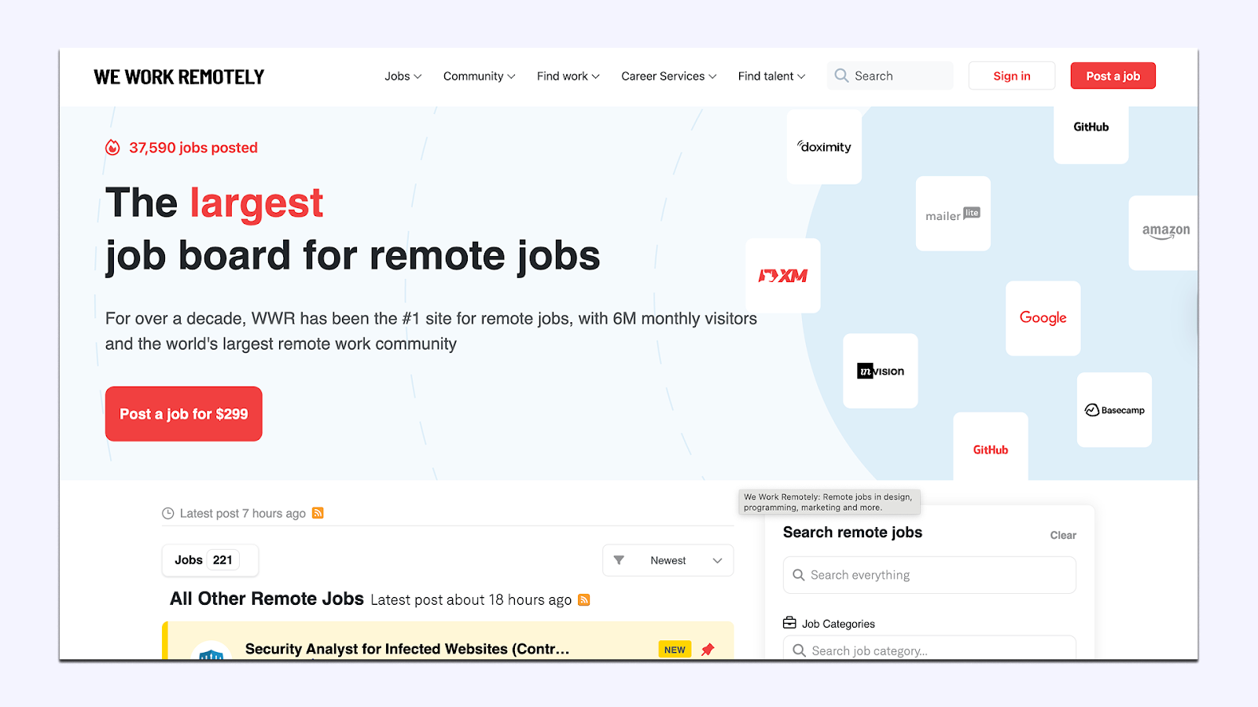Open the Newest sort dropdown

coord(668,560)
